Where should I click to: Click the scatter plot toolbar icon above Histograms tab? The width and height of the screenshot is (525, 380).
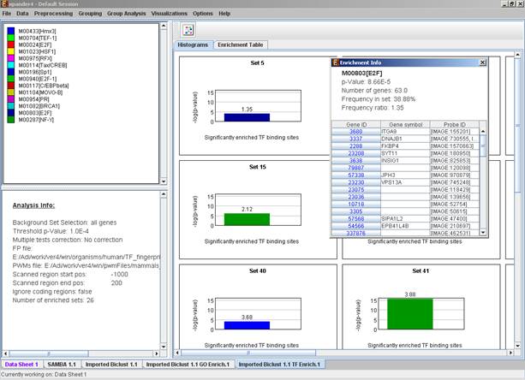[x=188, y=30]
